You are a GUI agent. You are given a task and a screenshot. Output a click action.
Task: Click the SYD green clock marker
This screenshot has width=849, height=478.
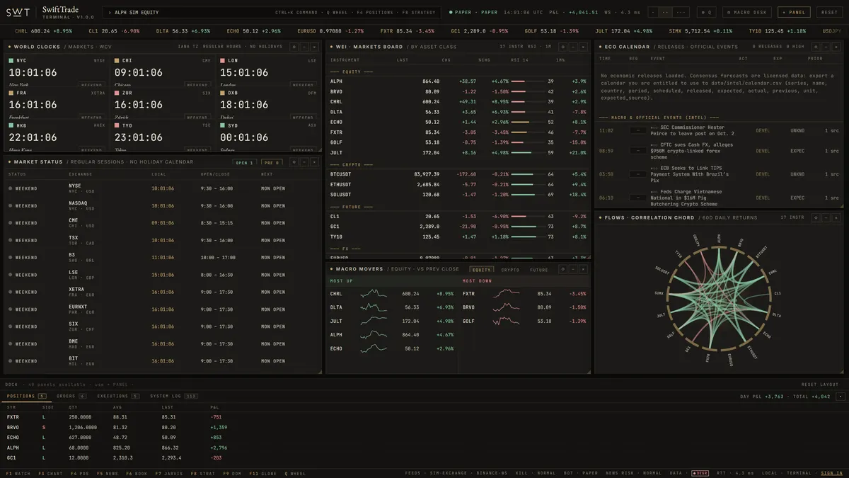tap(222, 125)
